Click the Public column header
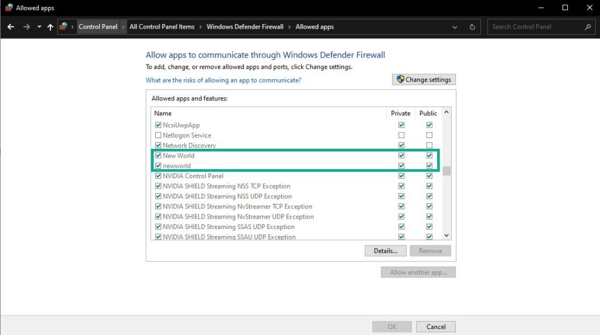The width and height of the screenshot is (600, 335). pyautogui.click(x=428, y=113)
